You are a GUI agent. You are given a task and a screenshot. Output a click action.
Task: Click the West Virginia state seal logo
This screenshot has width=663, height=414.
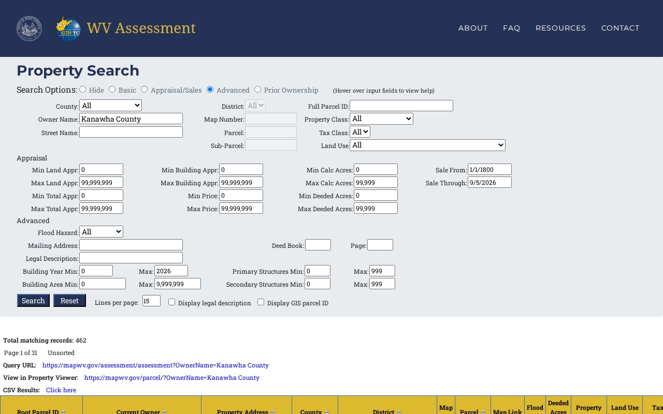pos(29,28)
